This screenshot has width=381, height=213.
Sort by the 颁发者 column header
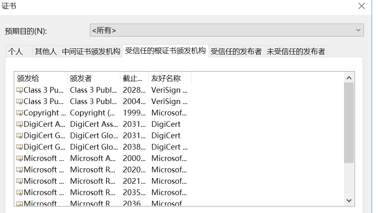click(94, 78)
